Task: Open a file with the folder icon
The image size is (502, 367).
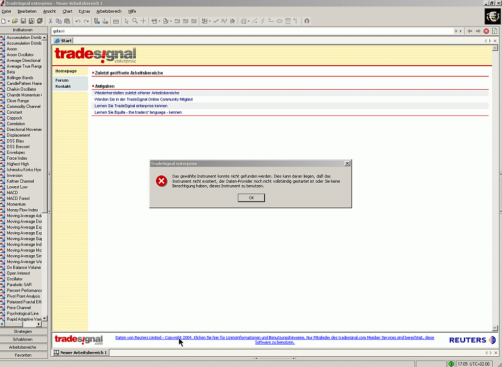Action: pos(15,21)
